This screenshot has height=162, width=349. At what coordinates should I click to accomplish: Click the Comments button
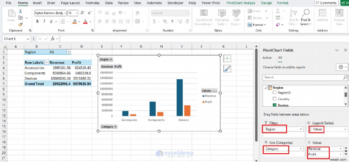pos(326,3)
